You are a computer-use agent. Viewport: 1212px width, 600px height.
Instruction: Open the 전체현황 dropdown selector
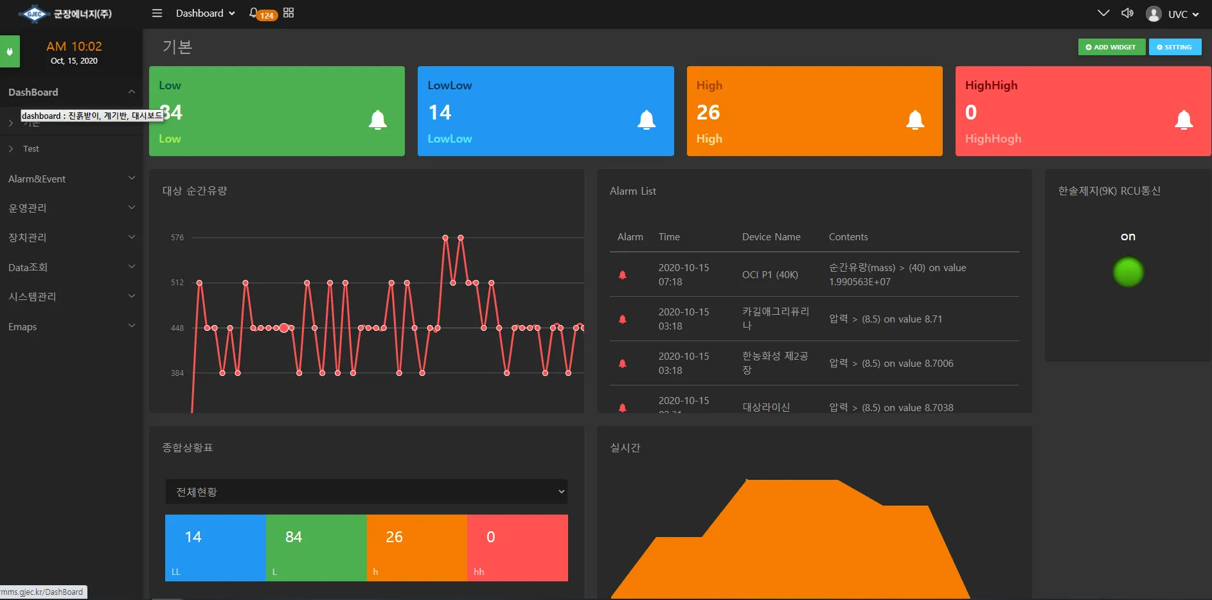coord(366,492)
